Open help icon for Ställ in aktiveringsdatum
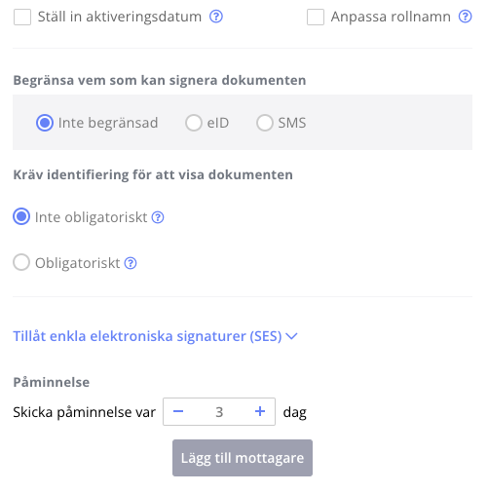The width and height of the screenshot is (488, 493). tap(216, 17)
